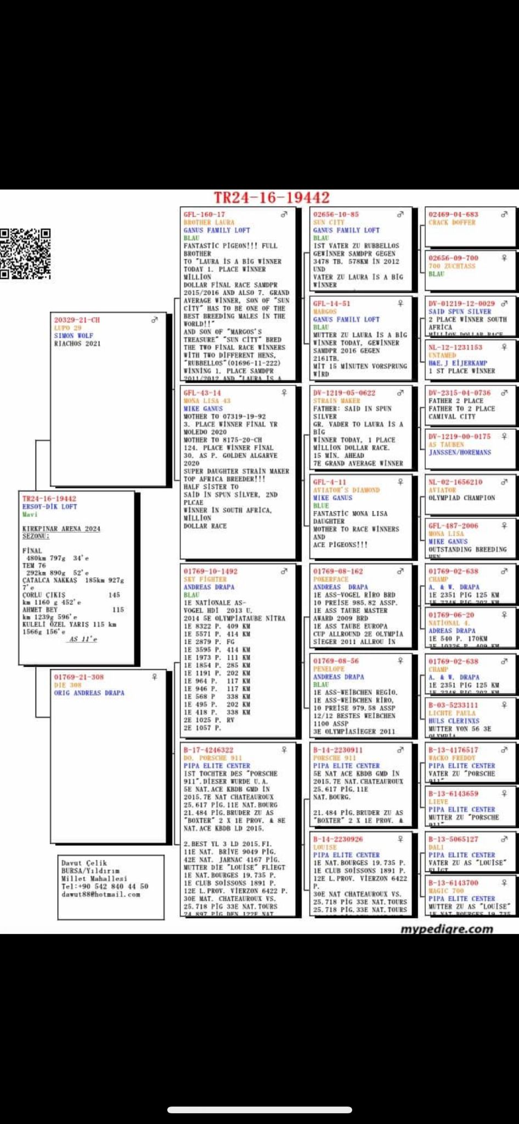Click male symbol in Brother Laura box
Viewport: 519px width, 1124px height.
coord(284,215)
